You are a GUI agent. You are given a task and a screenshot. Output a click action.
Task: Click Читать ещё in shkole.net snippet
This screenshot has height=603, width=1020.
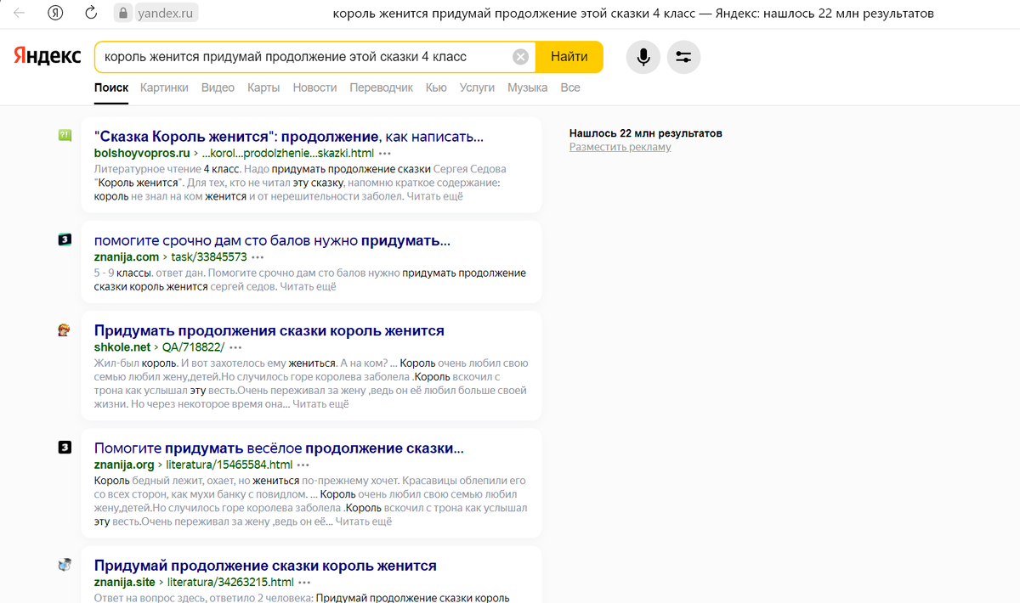(x=320, y=404)
